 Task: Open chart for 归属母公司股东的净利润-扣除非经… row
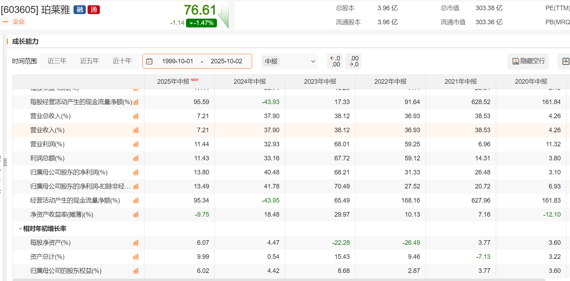click(x=136, y=186)
